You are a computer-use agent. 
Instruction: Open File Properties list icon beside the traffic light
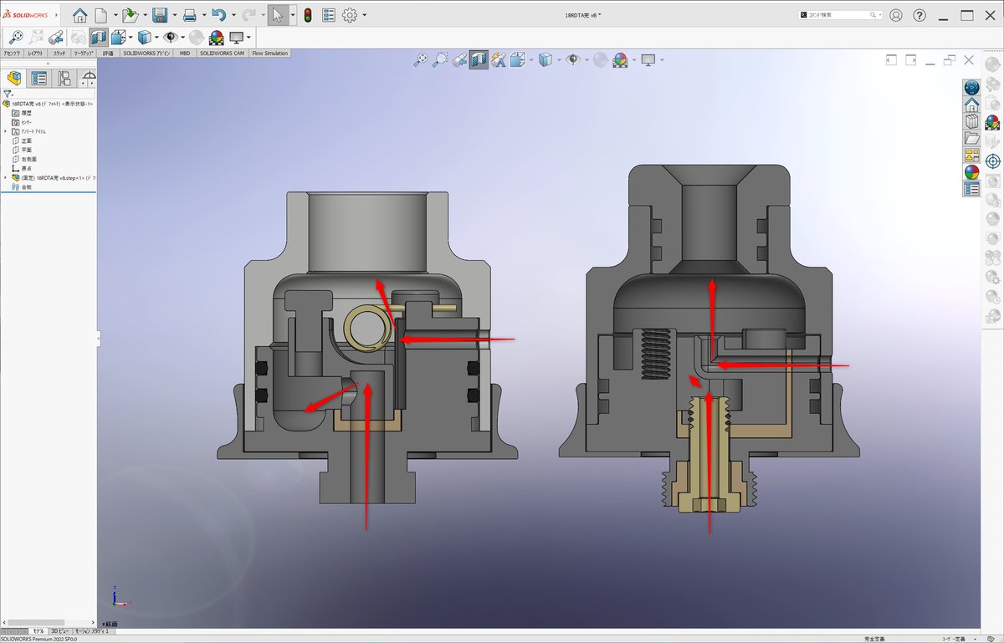pyautogui.click(x=329, y=15)
